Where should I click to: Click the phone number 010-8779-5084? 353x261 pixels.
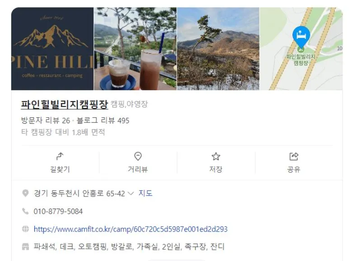point(58,211)
